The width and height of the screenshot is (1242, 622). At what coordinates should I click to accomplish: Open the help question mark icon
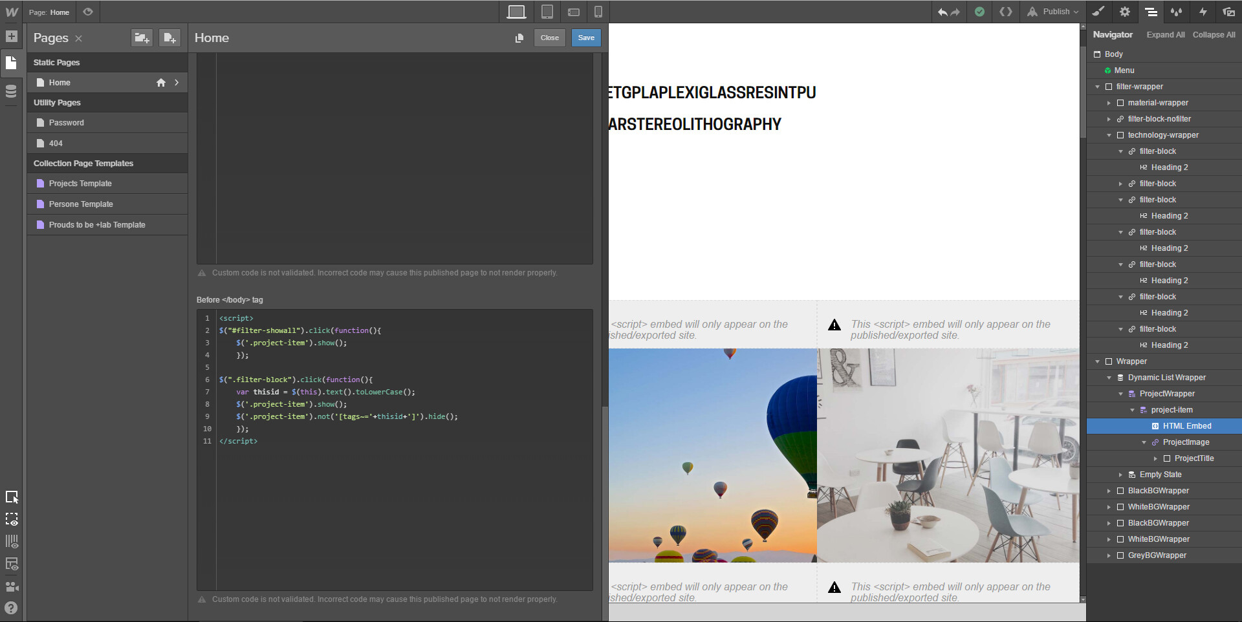(11, 608)
